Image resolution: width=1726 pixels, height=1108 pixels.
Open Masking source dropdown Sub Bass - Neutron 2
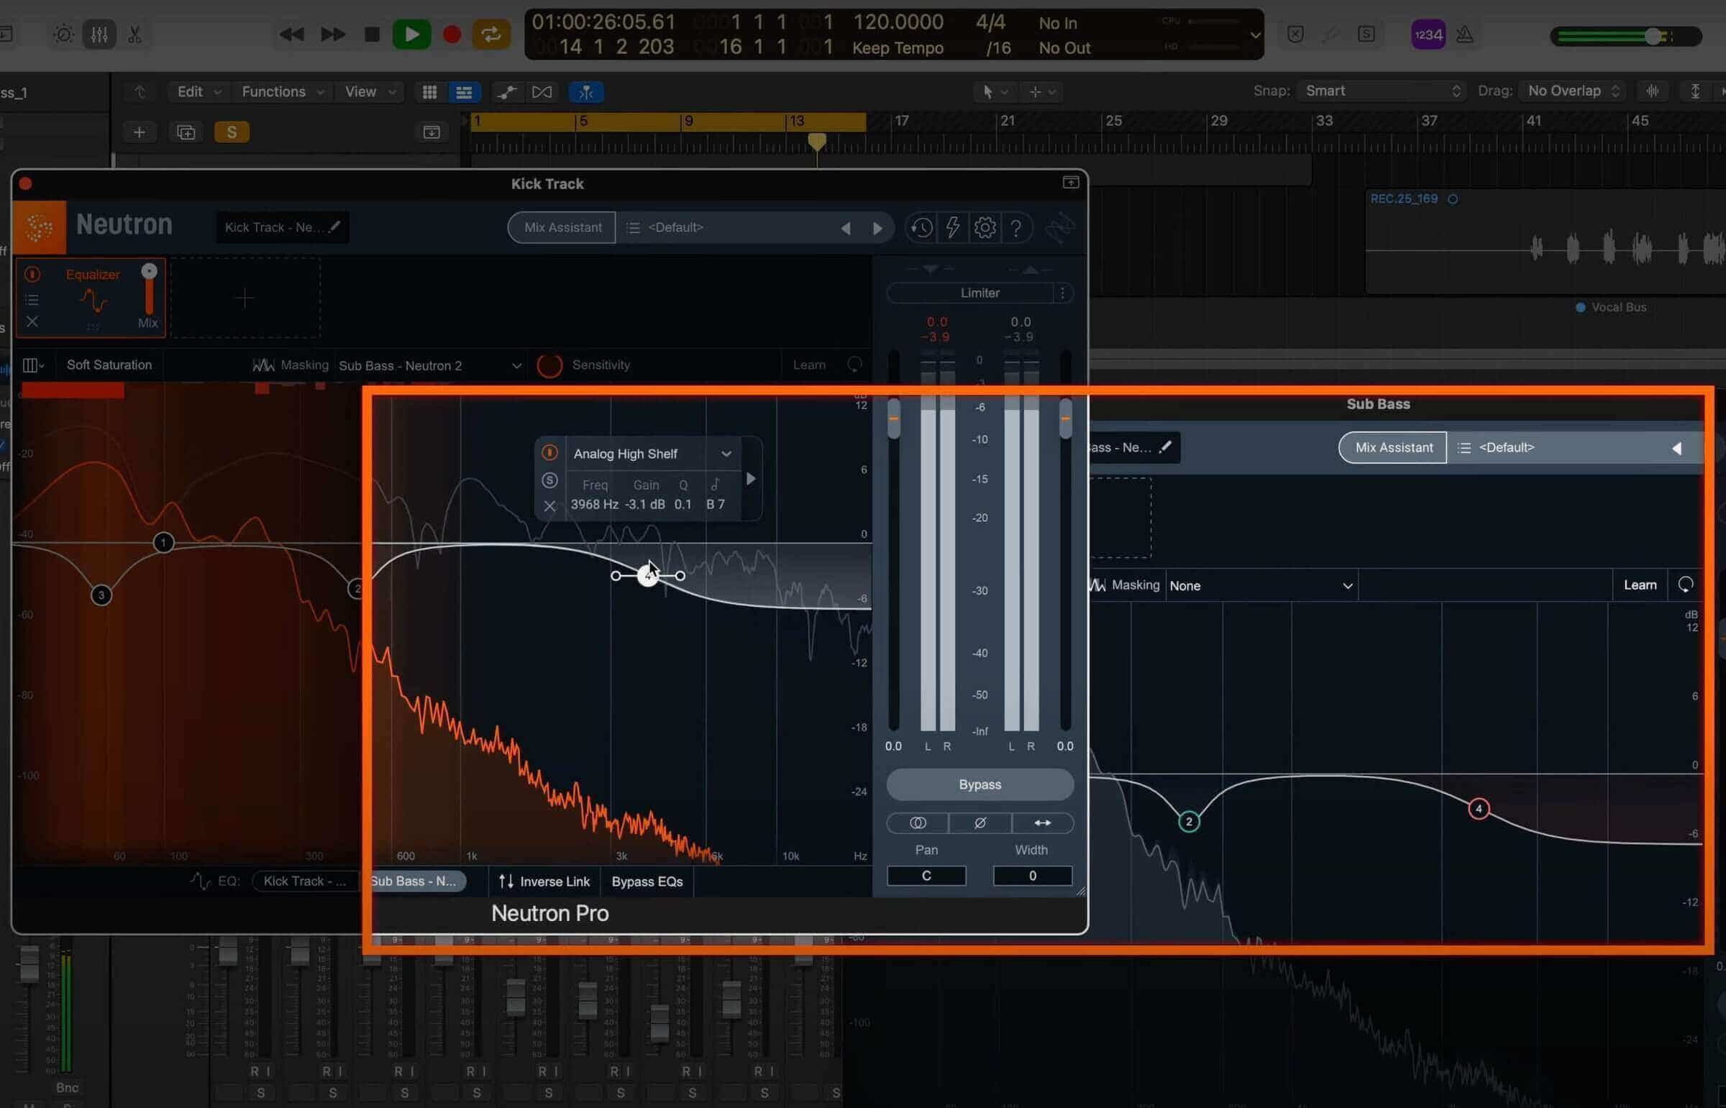pyautogui.click(x=429, y=365)
